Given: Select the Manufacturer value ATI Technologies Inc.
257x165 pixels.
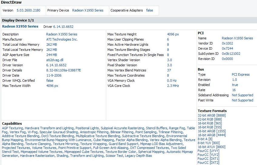Looking at the screenshot, I should [62, 39].
